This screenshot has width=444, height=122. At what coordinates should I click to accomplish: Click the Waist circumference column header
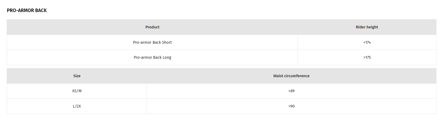(x=291, y=76)
